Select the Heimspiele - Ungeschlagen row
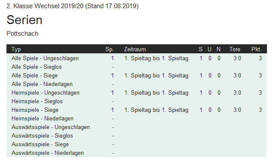 click(x=137, y=92)
